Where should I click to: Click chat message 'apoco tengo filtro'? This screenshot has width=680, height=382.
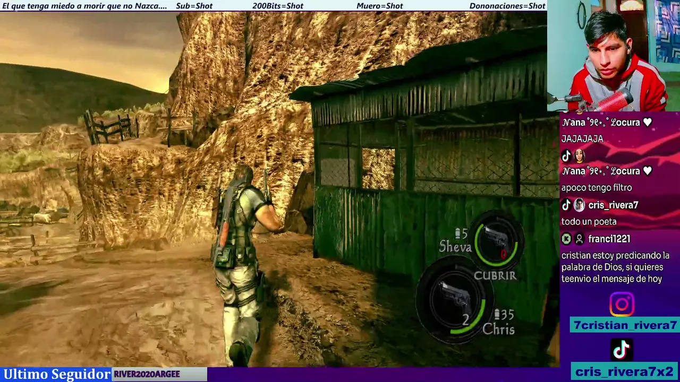tap(597, 187)
